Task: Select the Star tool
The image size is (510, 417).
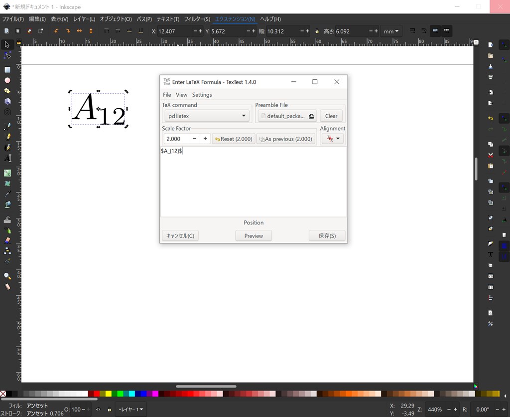Action: pyautogui.click(x=7, y=90)
